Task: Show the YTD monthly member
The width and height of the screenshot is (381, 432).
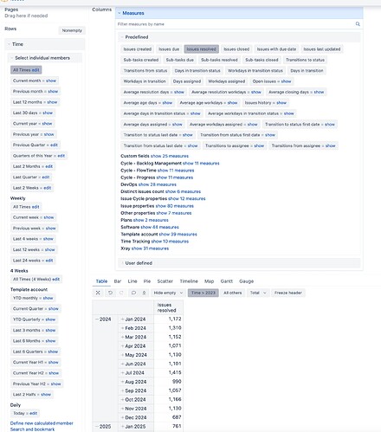Action: coord(48,298)
